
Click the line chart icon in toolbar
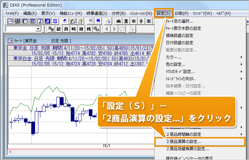click(10, 21)
